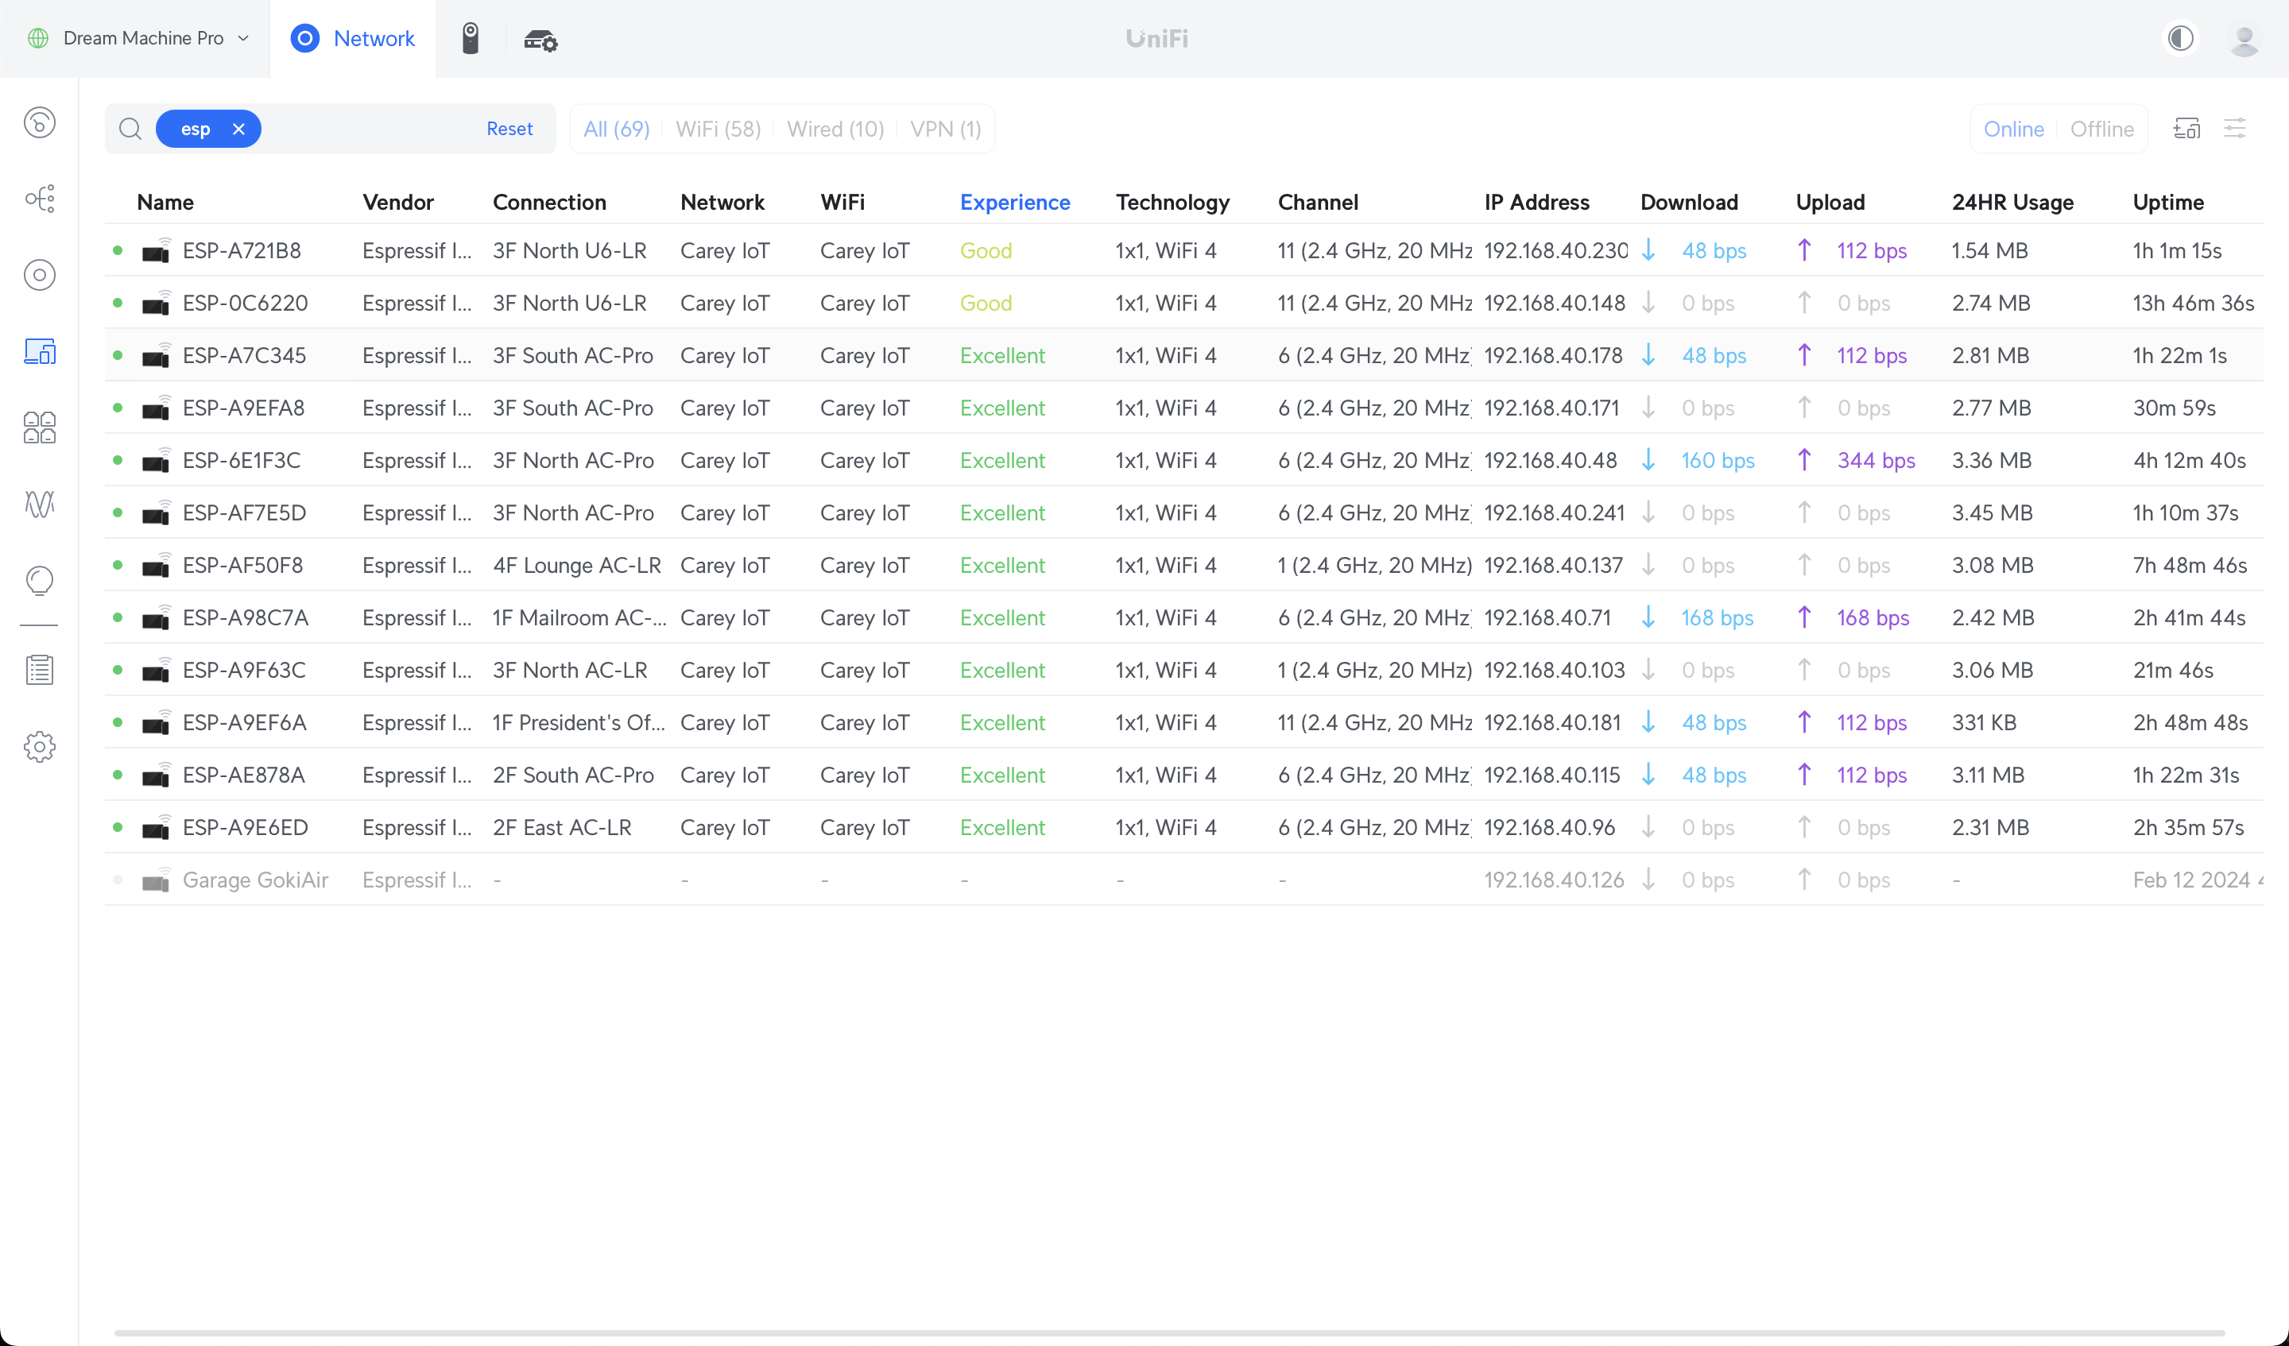
Task: Open the ESP-6E1F3C client row
Action: [242, 461]
